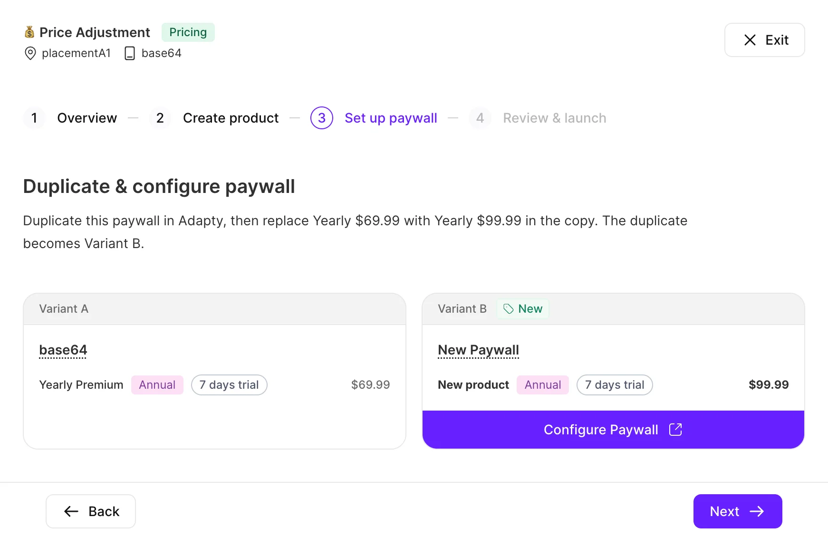Click the X icon in Exit button
The height and width of the screenshot is (556, 828).
pyautogui.click(x=750, y=40)
